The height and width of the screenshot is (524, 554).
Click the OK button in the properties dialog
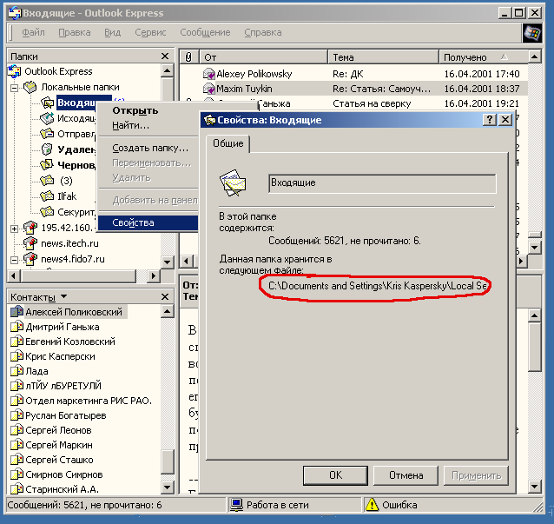pos(335,475)
